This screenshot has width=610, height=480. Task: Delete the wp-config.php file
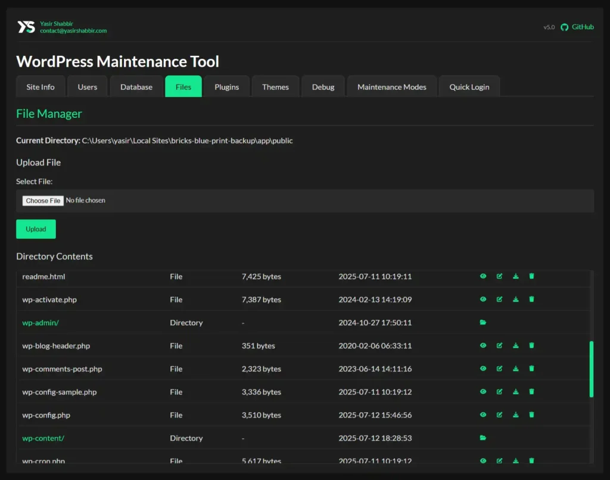pos(531,414)
